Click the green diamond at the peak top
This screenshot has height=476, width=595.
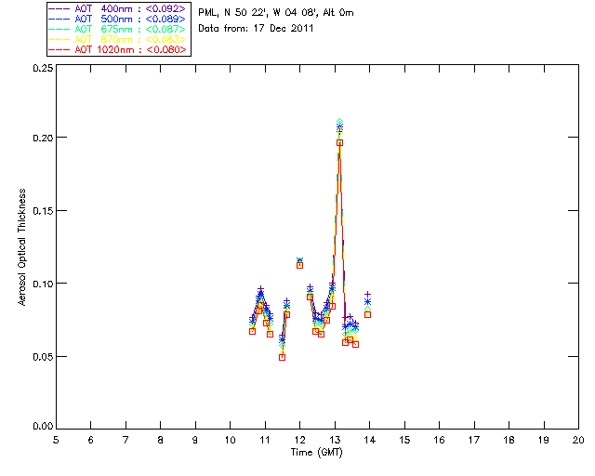click(x=340, y=122)
